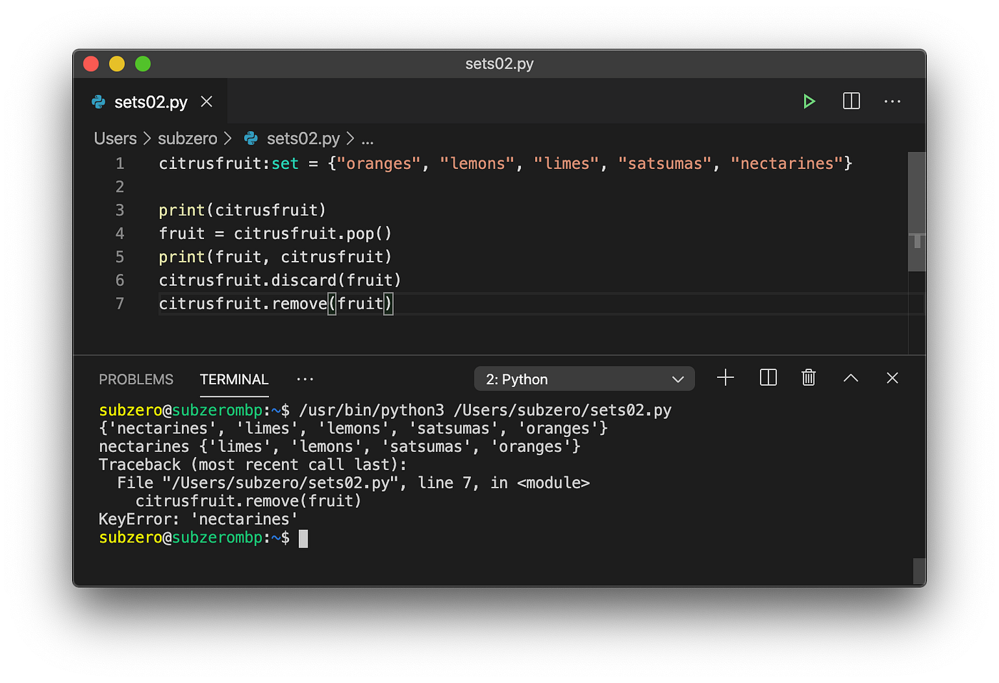
Task: Click the subzero breadcrumb
Action: [187, 138]
